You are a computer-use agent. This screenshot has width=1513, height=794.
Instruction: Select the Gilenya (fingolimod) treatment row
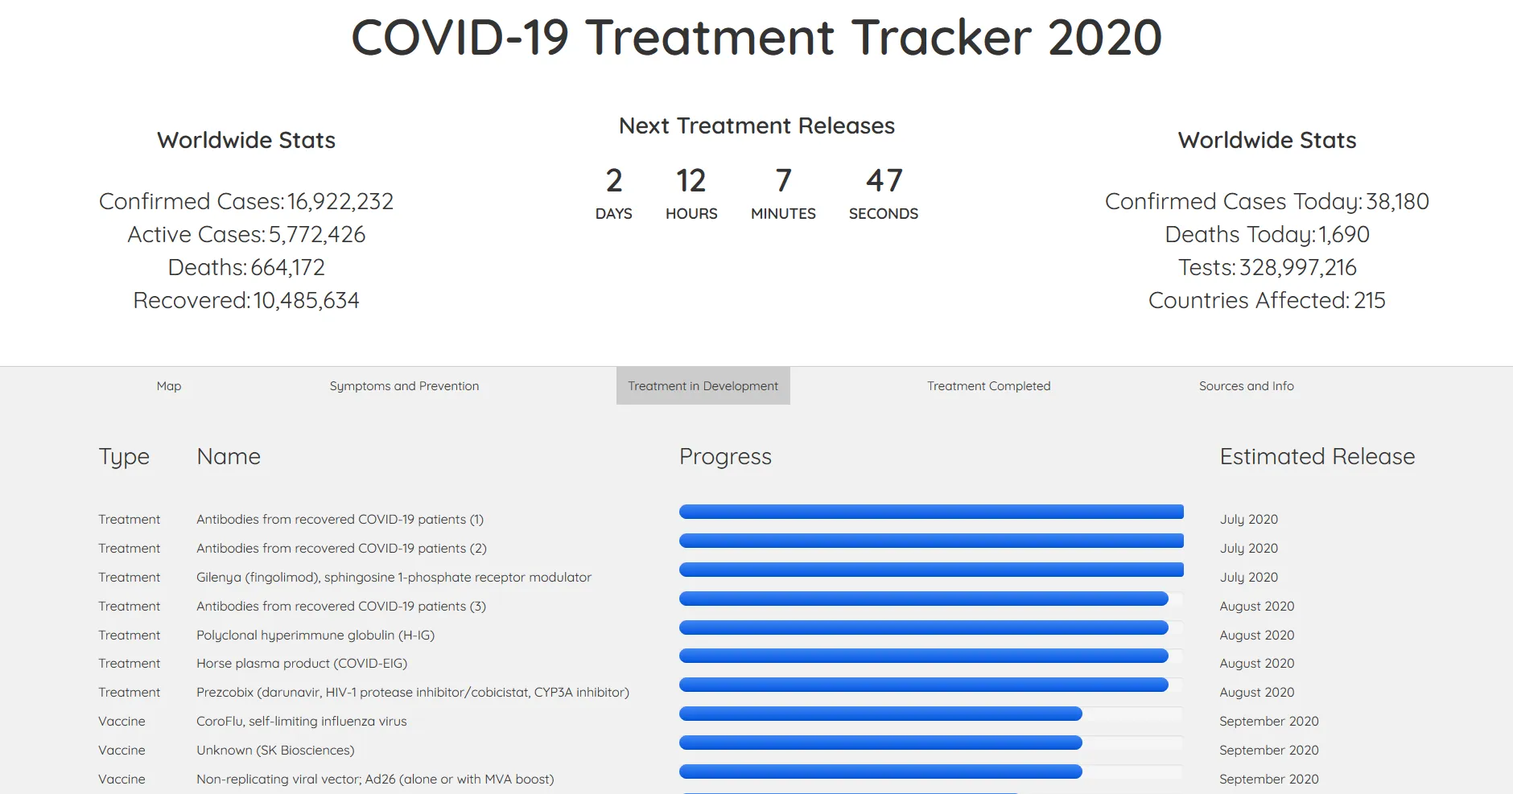click(394, 577)
